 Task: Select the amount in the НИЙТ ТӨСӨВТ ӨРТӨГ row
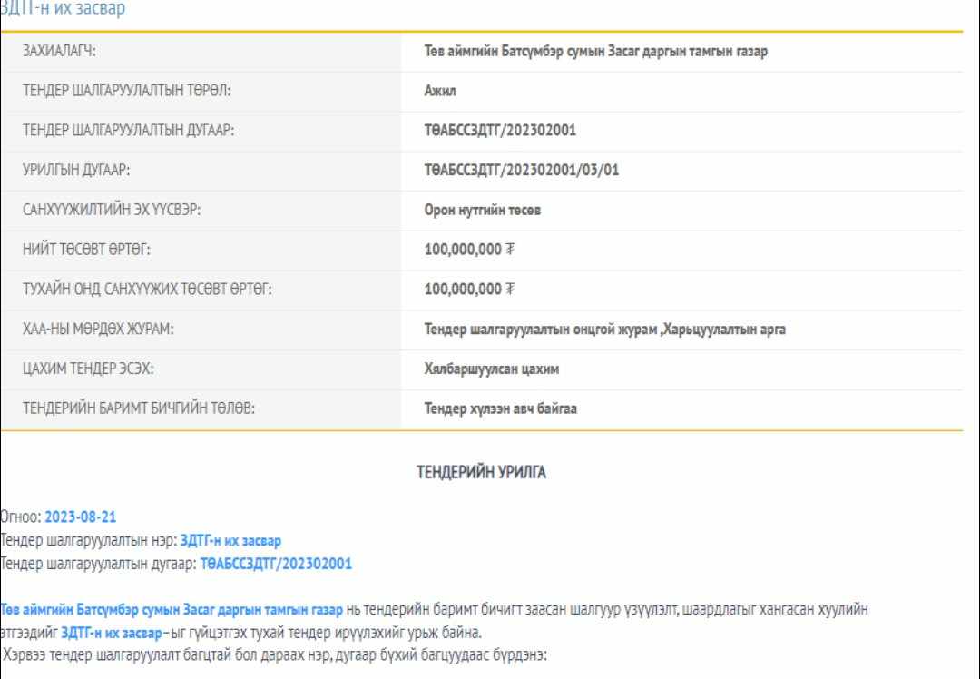470,250
